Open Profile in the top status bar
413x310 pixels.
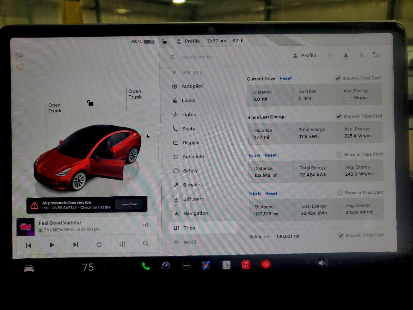click(188, 41)
